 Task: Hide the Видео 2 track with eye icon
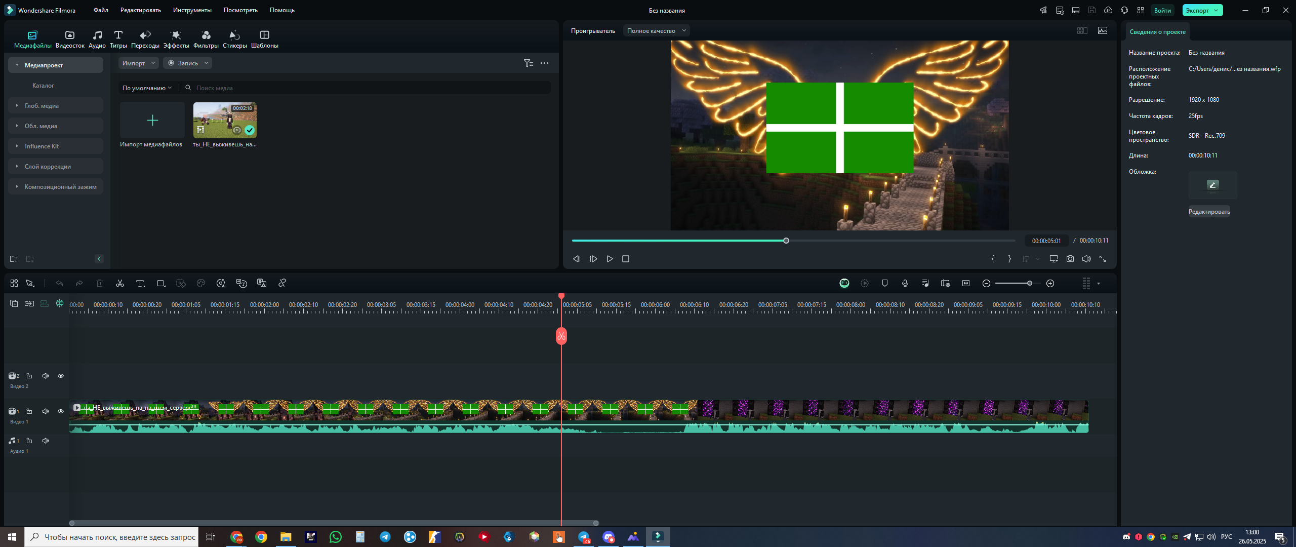click(x=61, y=376)
